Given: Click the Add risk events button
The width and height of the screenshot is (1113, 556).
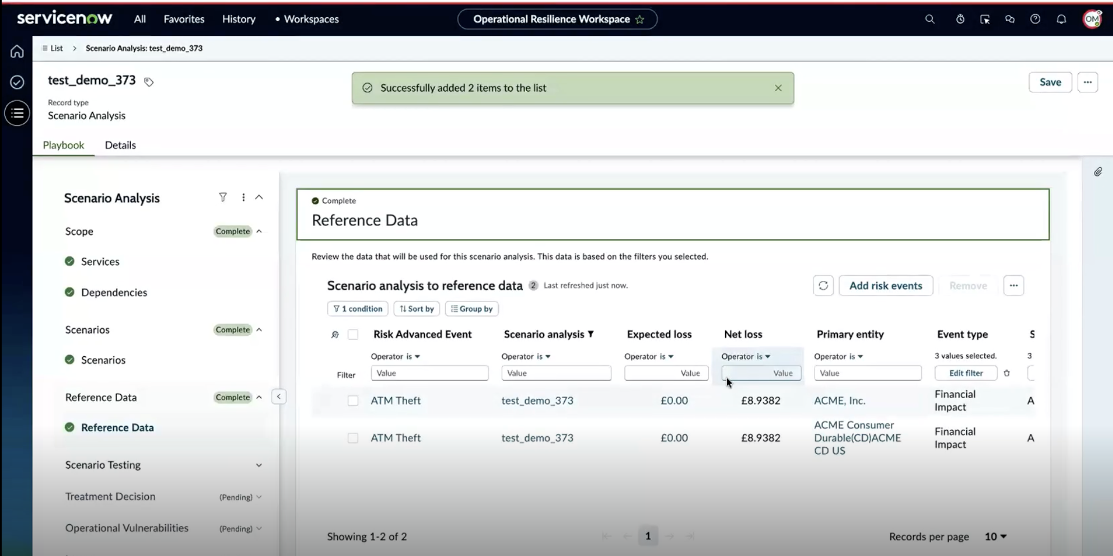Looking at the screenshot, I should (x=886, y=286).
